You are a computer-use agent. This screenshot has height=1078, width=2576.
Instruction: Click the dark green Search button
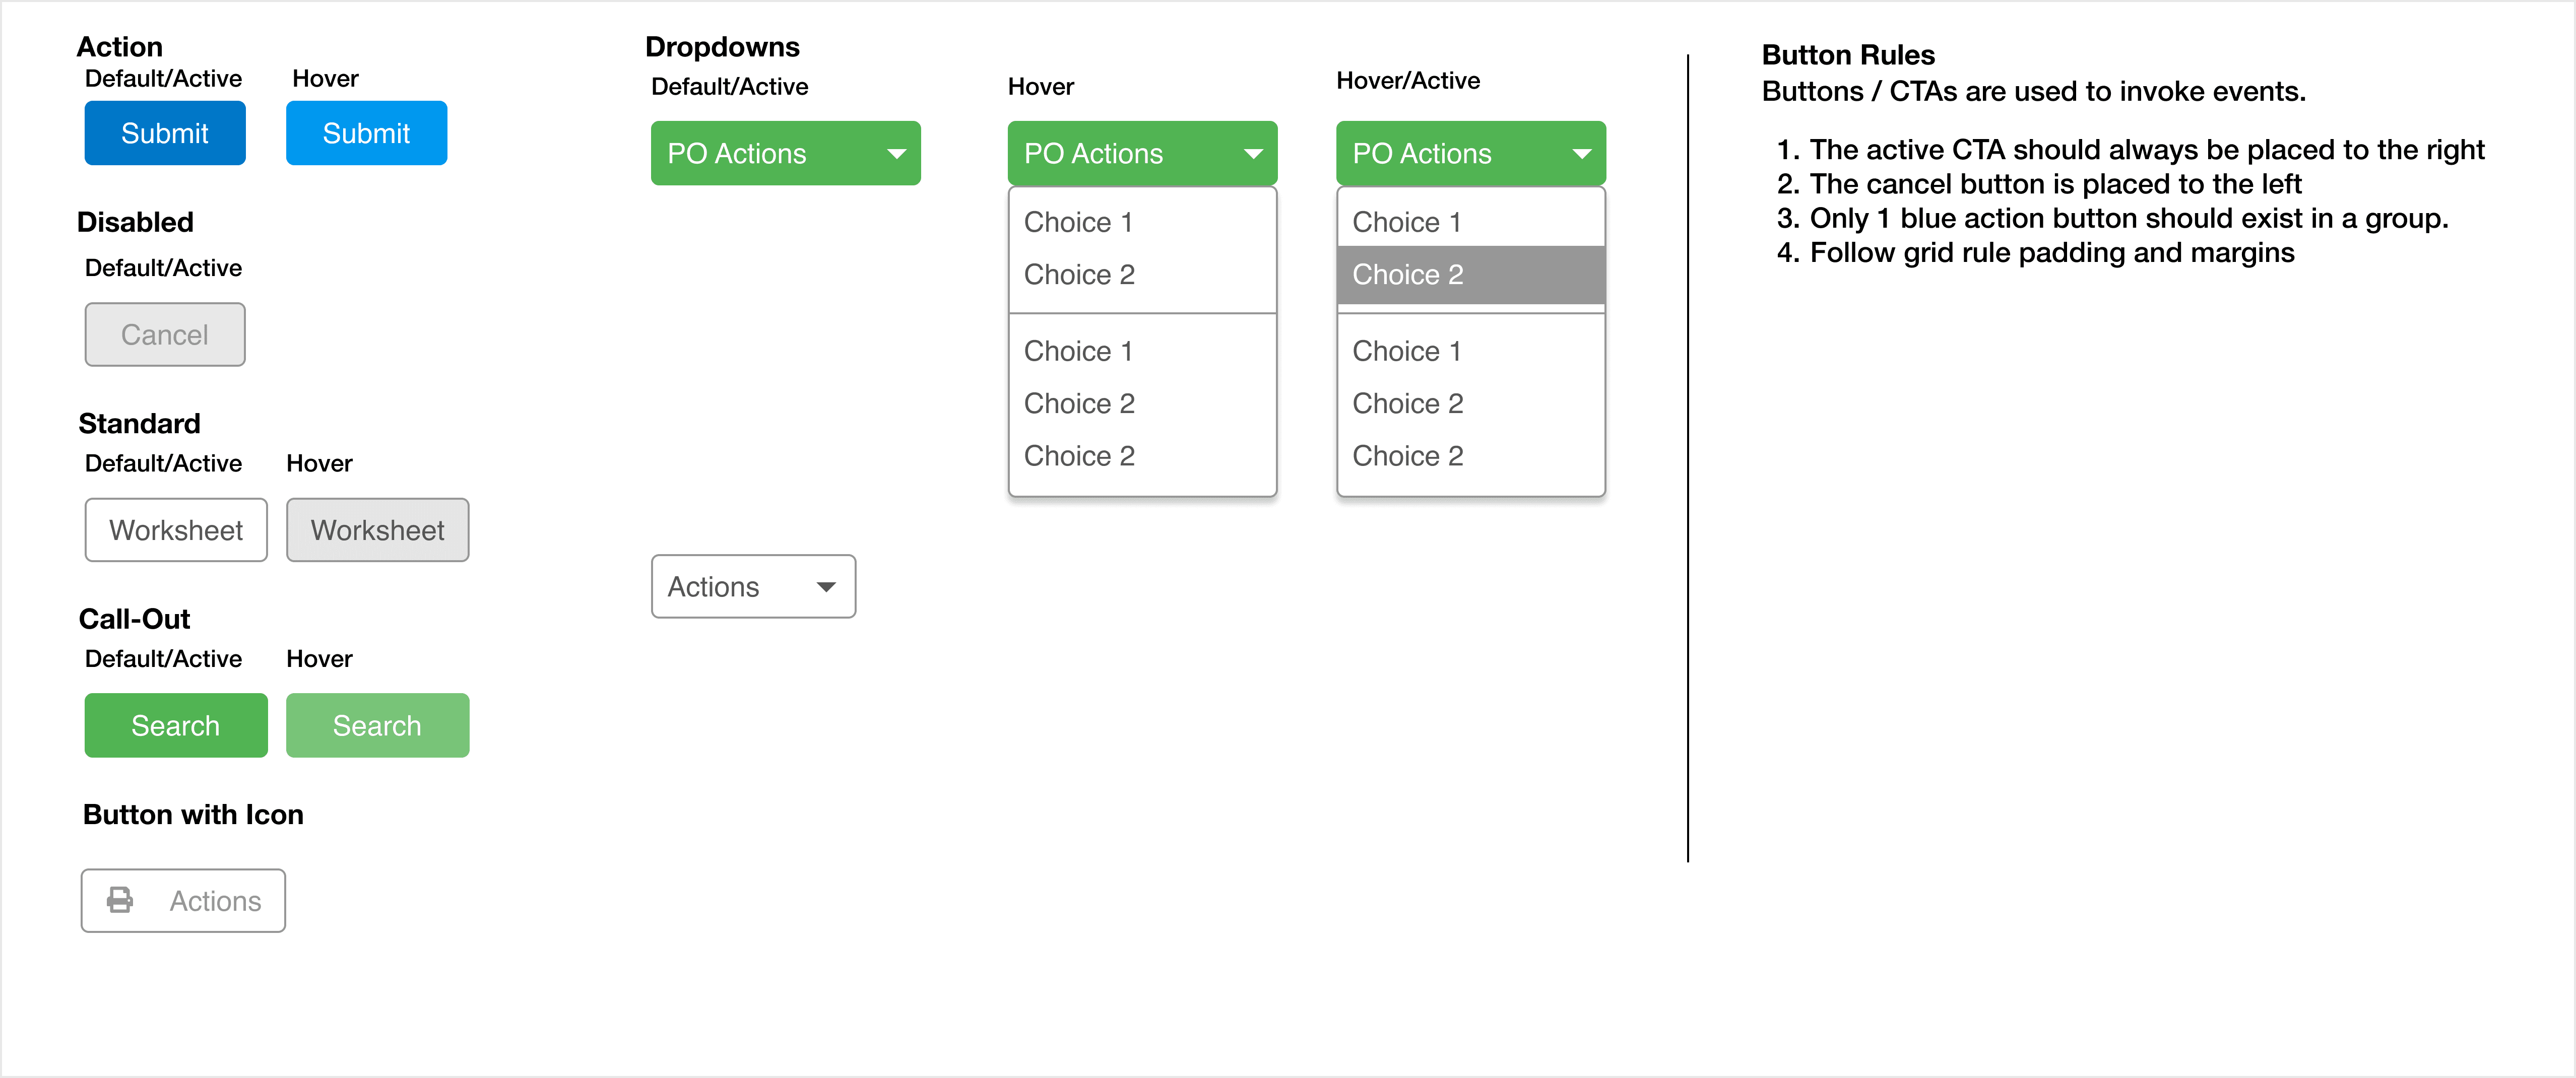(x=176, y=725)
